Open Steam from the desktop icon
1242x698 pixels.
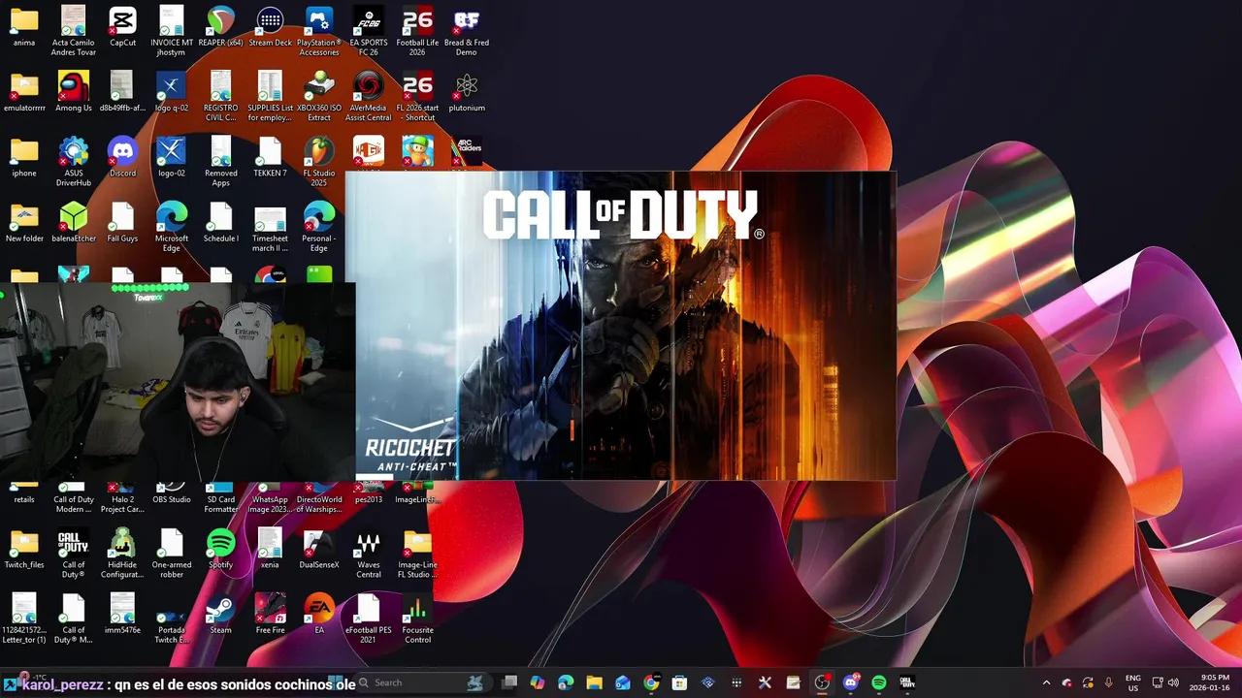221,614
